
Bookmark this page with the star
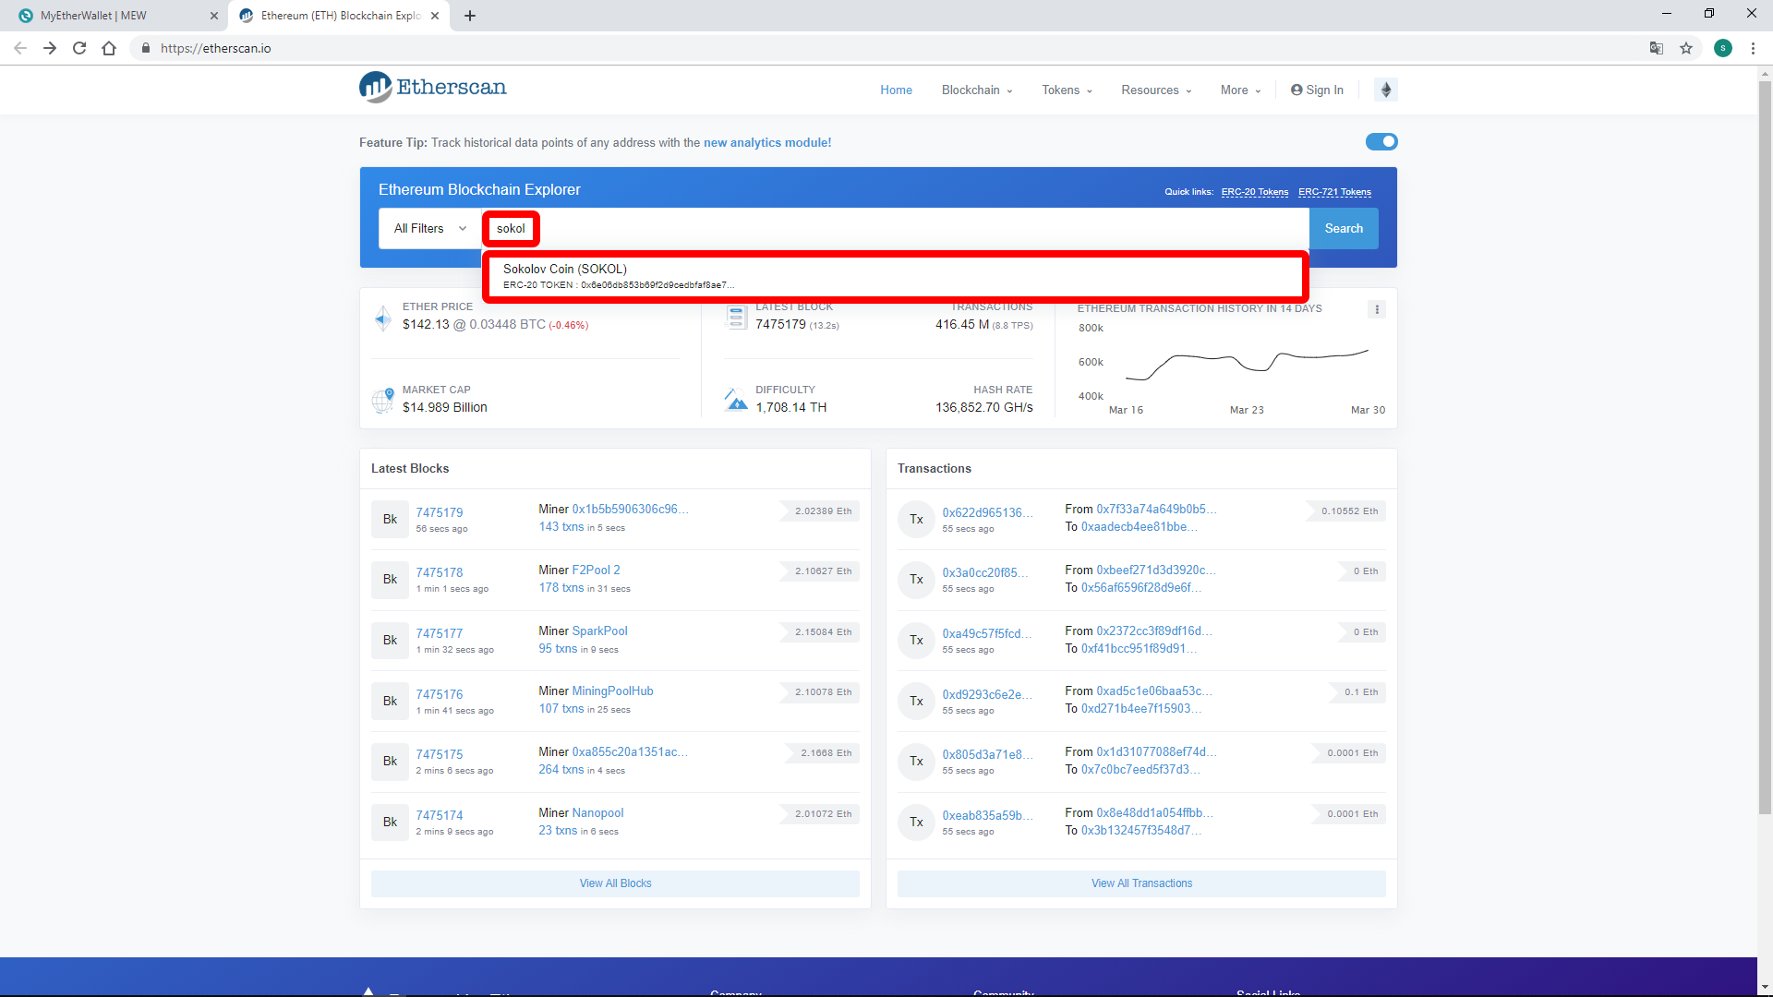(x=1686, y=48)
